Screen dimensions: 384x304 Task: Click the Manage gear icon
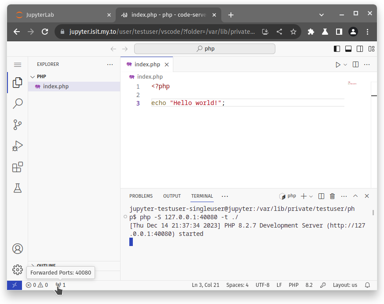pos(18,269)
